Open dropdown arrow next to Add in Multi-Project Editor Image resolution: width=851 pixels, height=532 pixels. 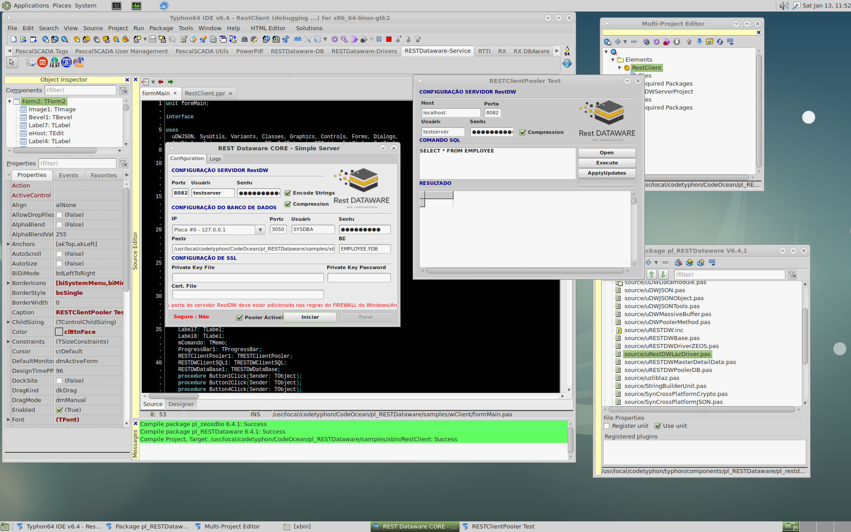625,42
